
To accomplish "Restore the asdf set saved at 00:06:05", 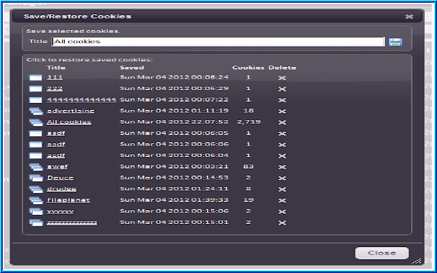I will 56,133.
